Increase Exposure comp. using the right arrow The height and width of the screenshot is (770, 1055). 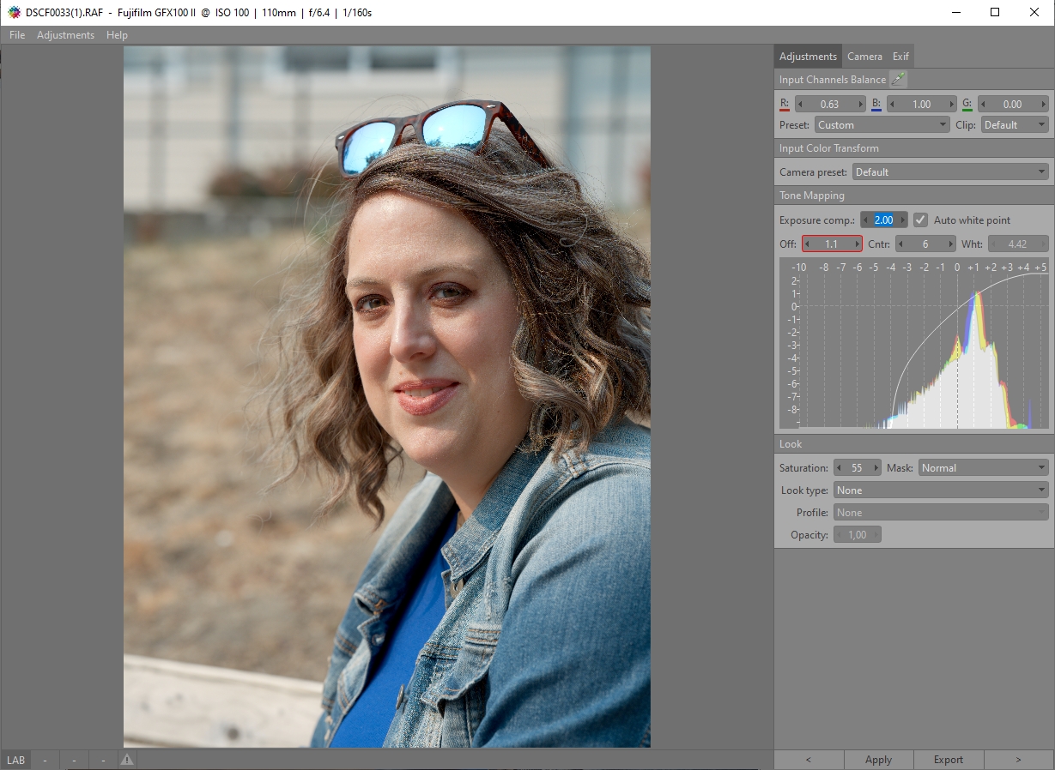pyautogui.click(x=902, y=220)
